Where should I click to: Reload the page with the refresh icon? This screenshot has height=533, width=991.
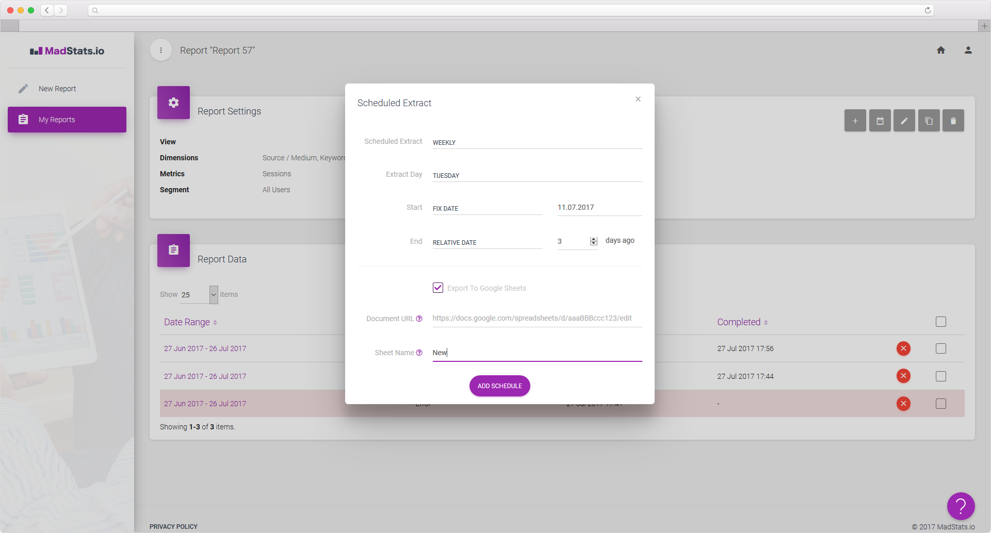coord(928,10)
